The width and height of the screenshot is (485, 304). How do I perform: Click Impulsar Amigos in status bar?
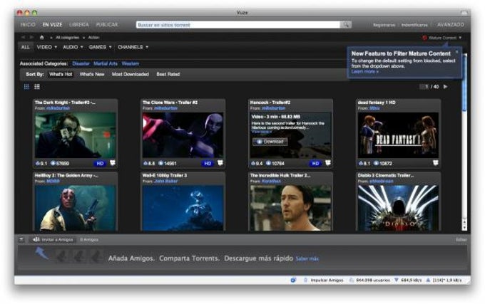click(327, 281)
